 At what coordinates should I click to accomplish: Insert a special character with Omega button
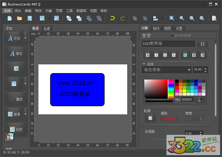tap(203, 44)
